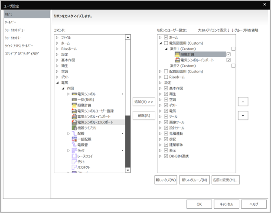Viewport: 271px width, 213px height.
Task: Click the 追加(A) >> button
Action: [x=144, y=102]
